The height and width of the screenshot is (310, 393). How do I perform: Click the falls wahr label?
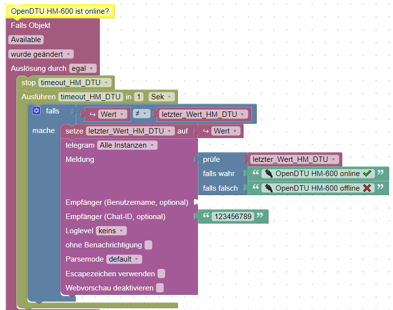pyautogui.click(x=219, y=174)
